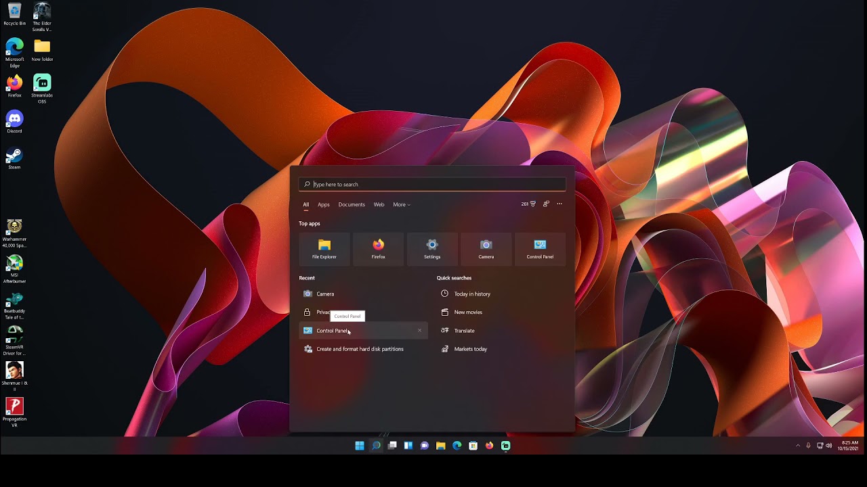Select the Steam desktop shortcut
Viewport: 867px width, 487px height.
coord(14,158)
